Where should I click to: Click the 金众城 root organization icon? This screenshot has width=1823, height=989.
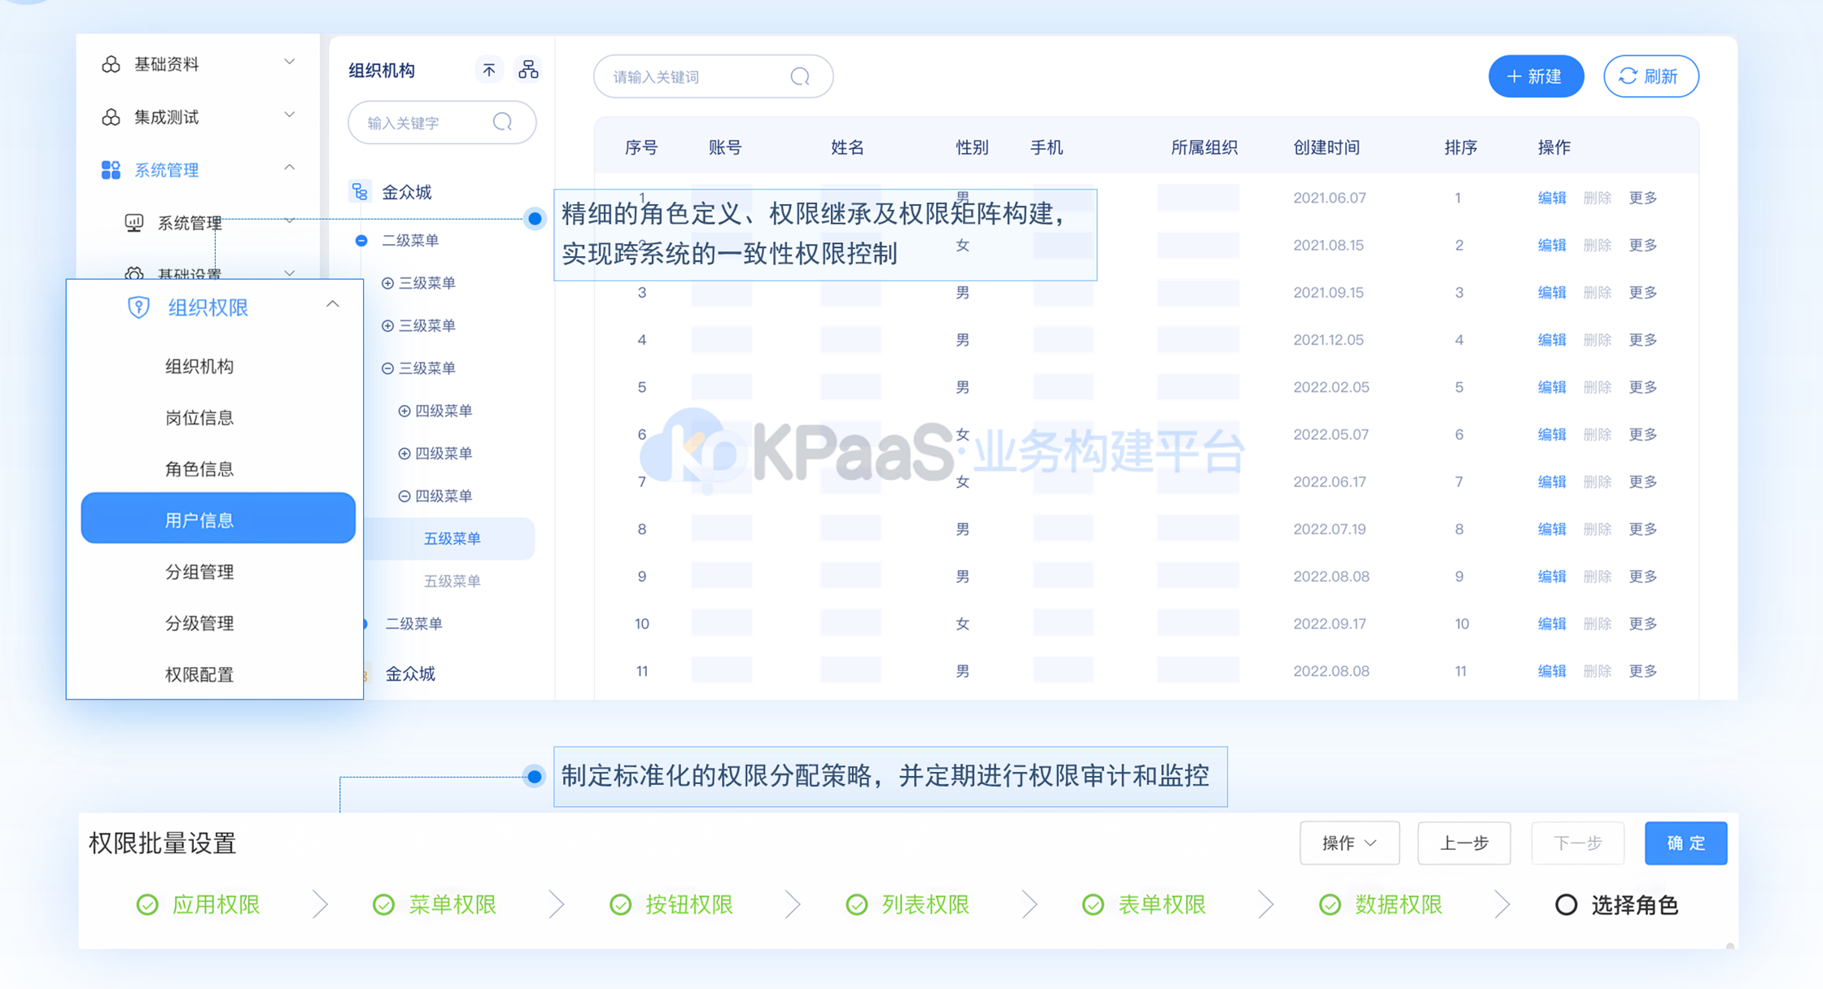(x=360, y=191)
